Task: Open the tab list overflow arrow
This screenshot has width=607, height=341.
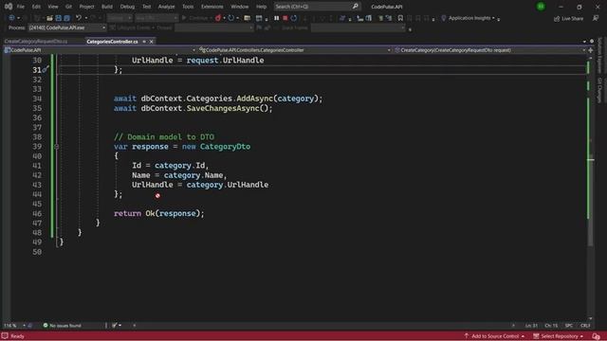Action: 584,42
